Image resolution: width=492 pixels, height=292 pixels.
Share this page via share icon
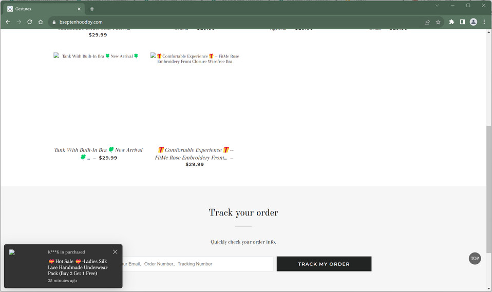(427, 22)
